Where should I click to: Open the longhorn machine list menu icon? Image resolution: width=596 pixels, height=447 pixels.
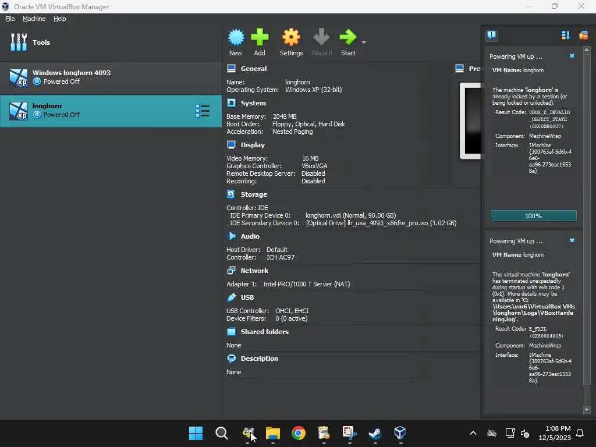pyautogui.click(x=203, y=111)
